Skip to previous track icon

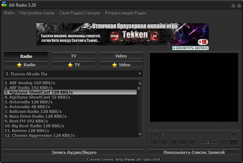click(183, 142)
